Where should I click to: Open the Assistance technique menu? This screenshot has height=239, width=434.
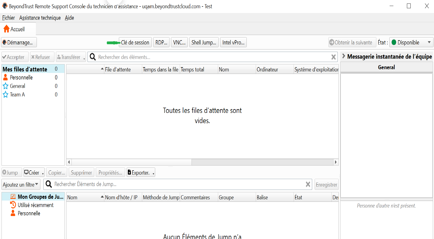(x=40, y=18)
